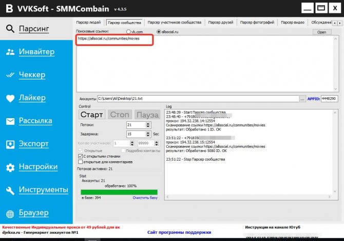The width and height of the screenshot is (344, 241).
Task: Click the Log vertical scrollbar down arrow
Action: 335,191
